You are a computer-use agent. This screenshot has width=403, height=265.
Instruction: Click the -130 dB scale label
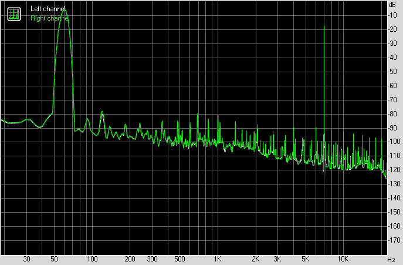coord(394,184)
